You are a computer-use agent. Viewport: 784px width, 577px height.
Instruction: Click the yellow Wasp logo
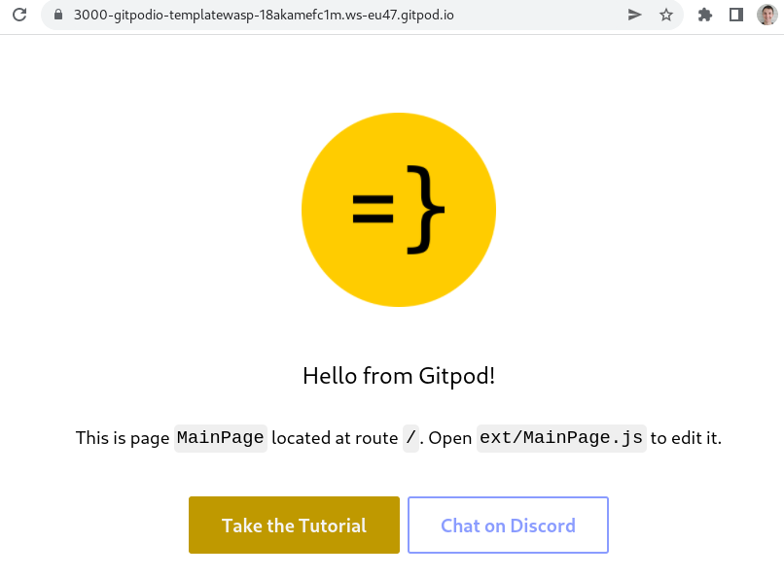[399, 209]
